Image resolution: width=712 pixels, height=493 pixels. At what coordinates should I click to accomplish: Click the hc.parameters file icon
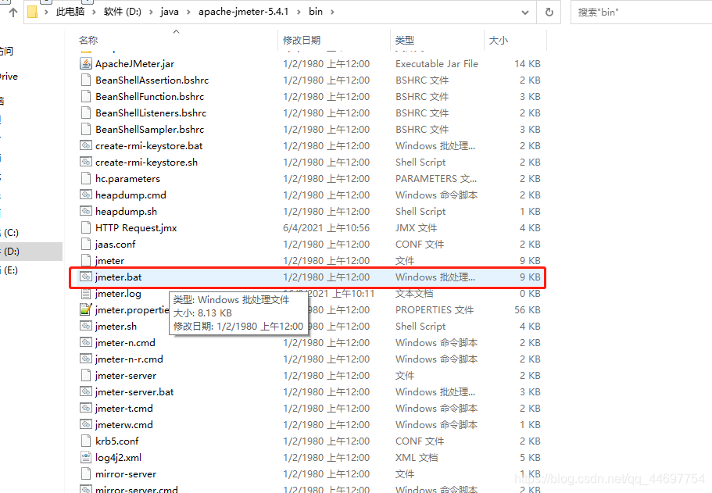(x=86, y=178)
